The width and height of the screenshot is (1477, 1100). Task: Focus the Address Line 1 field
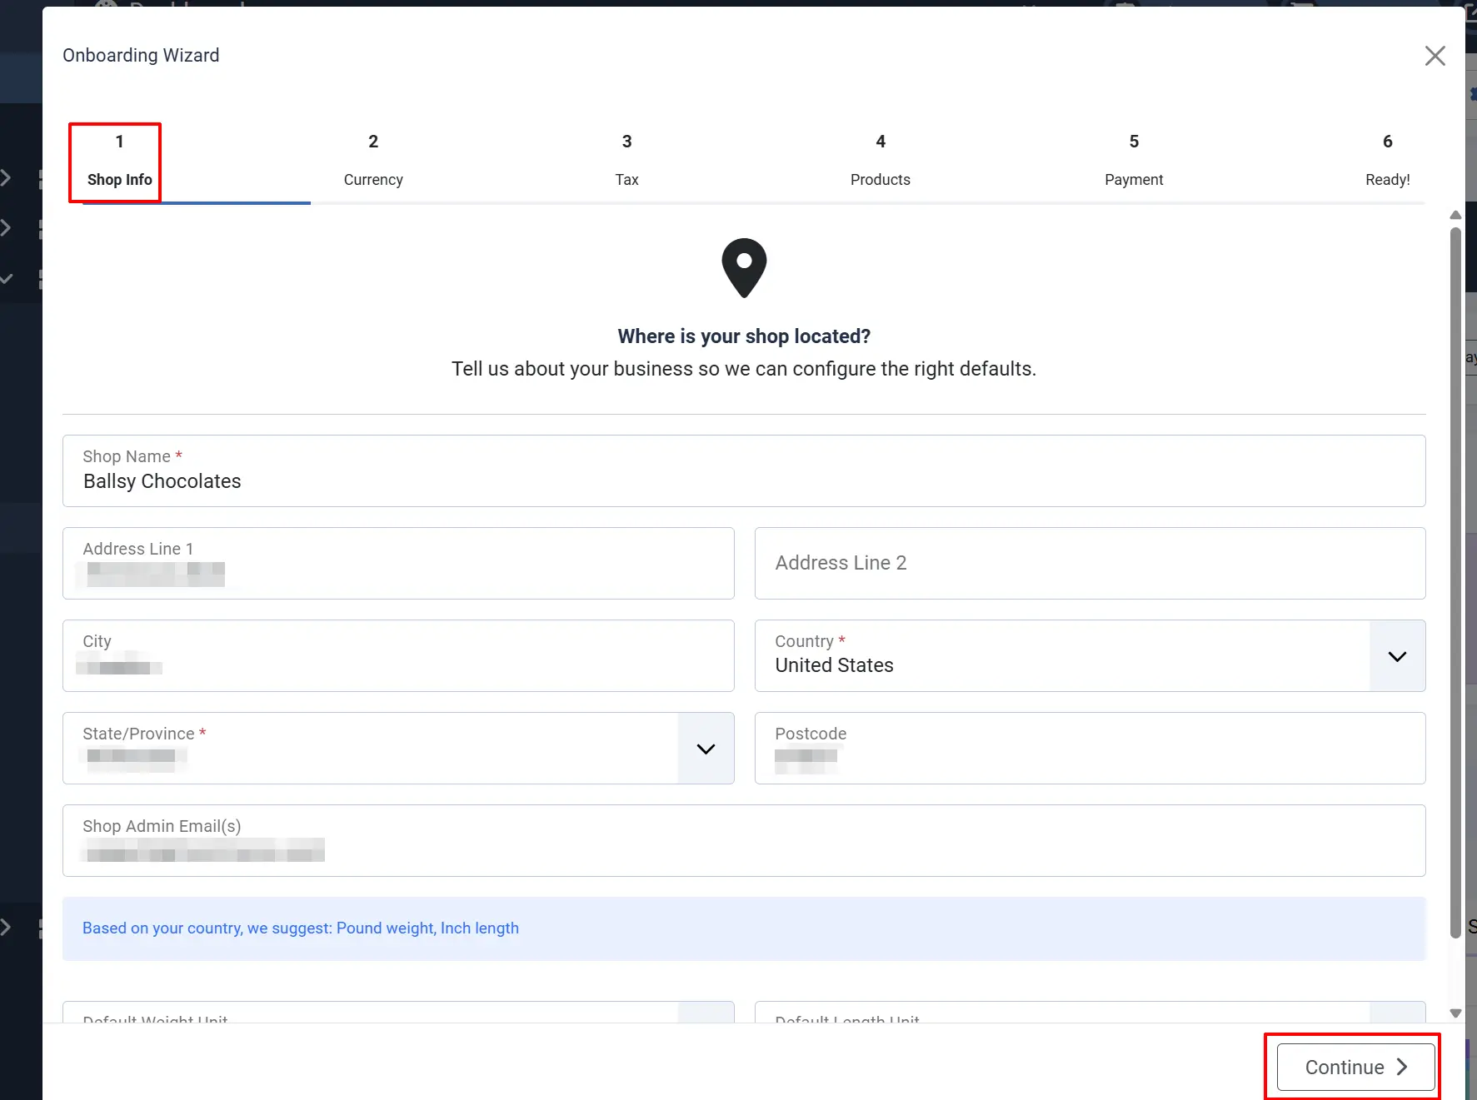click(398, 563)
